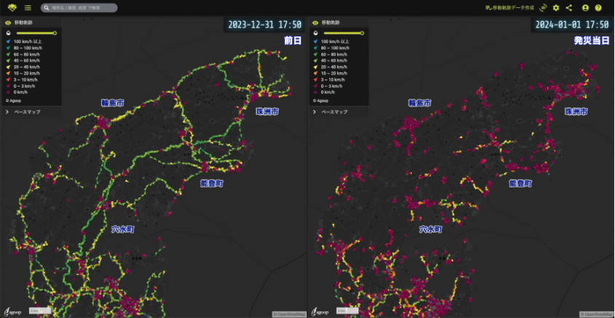
Task: Click the Agoop logo in the header
Action: [x=12, y=8]
